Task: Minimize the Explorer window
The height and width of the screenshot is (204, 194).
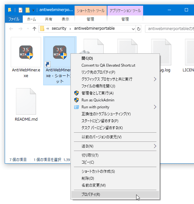Action: [x=169, y=10]
